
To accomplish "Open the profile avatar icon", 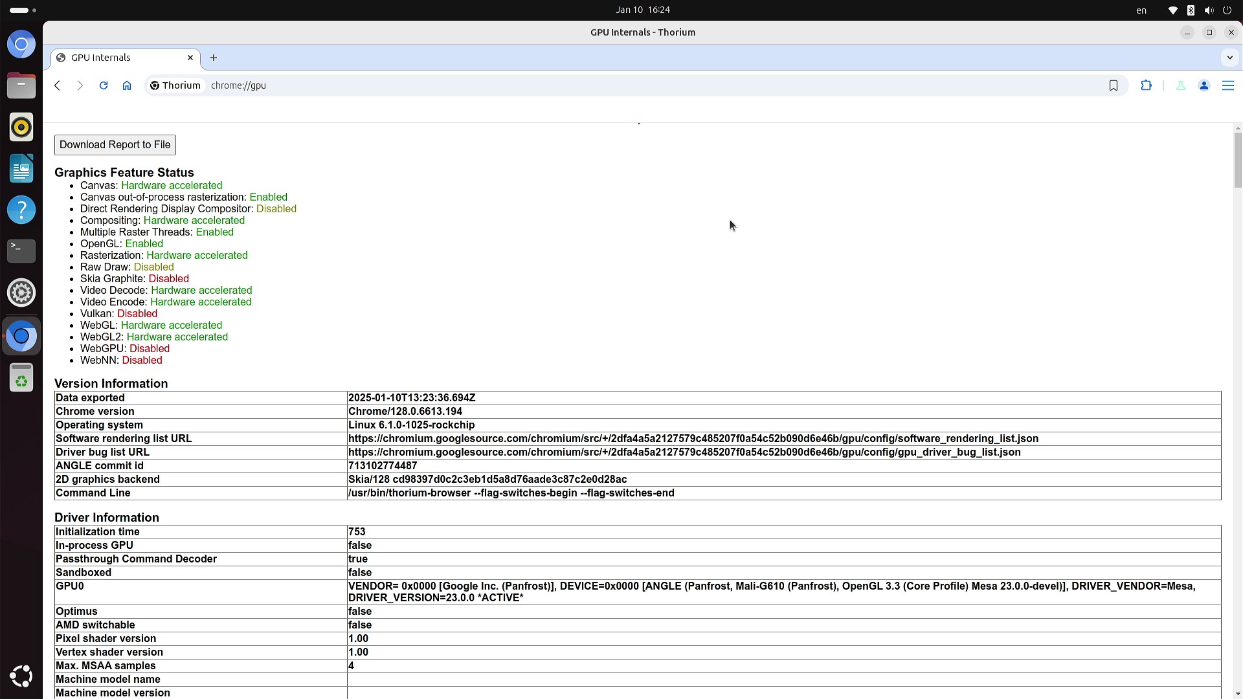I will (1204, 85).
